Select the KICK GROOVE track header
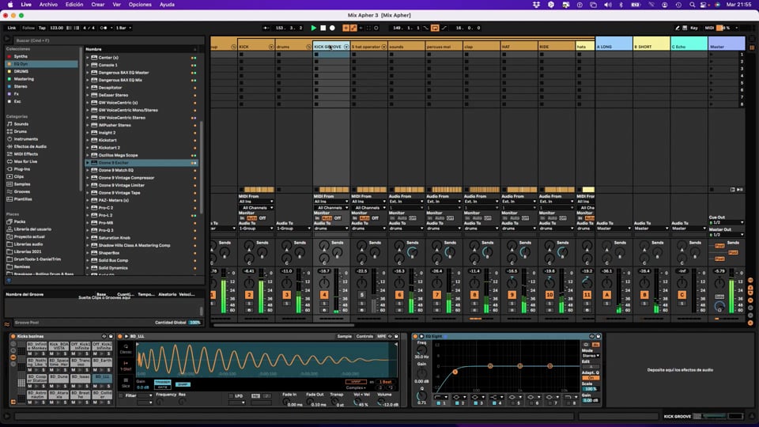 point(331,47)
